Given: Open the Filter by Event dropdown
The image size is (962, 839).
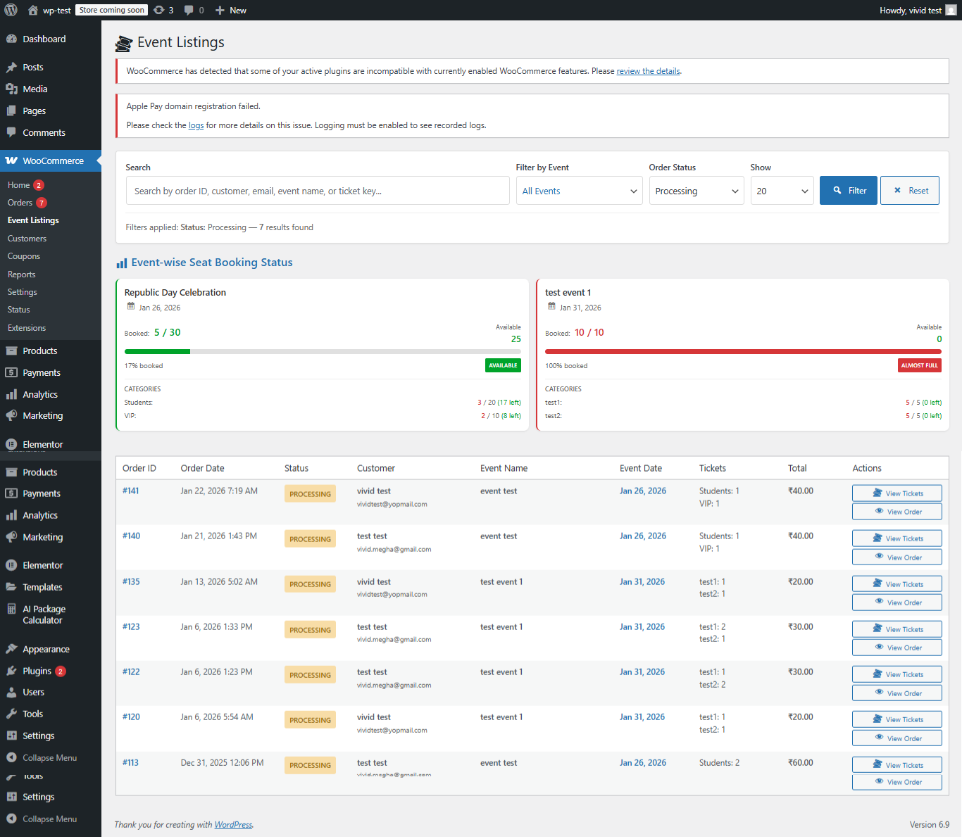Looking at the screenshot, I should click(x=579, y=190).
